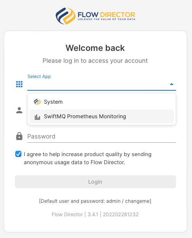Select SwiftMQ Prometheus Monitoring option

tap(102, 116)
